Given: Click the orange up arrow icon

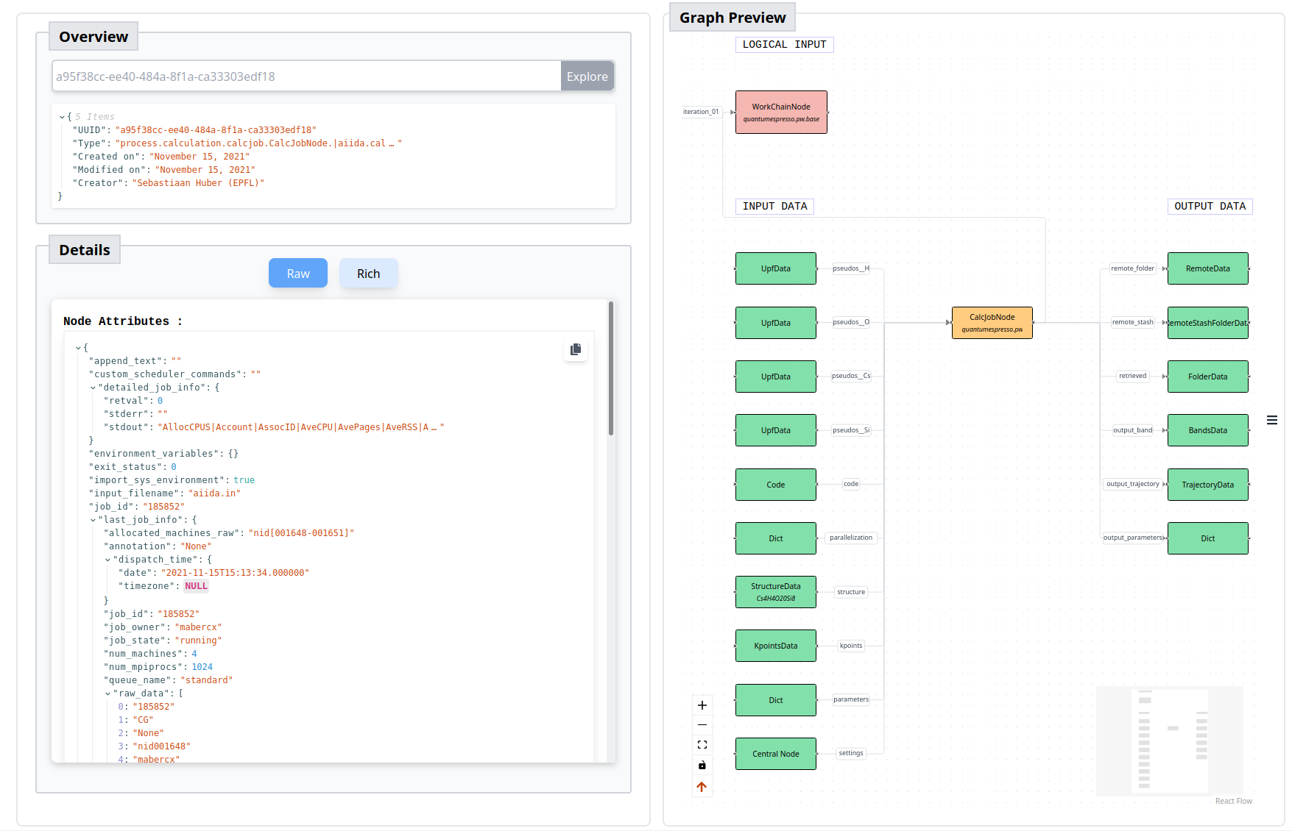Looking at the screenshot, I should [702, 787].
